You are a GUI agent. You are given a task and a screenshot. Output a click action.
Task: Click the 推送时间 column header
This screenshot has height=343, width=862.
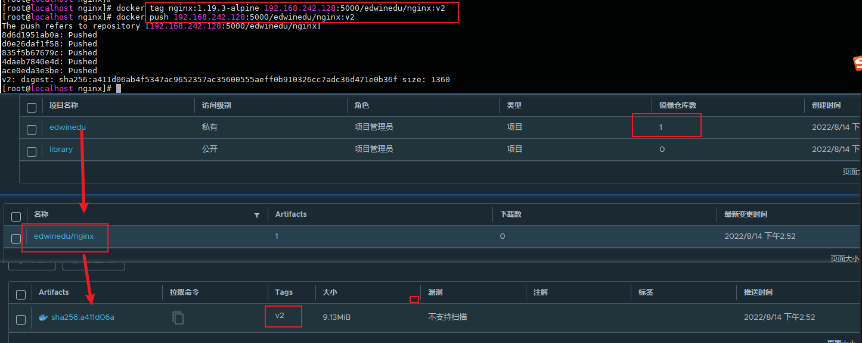click(x=758, y=292)
